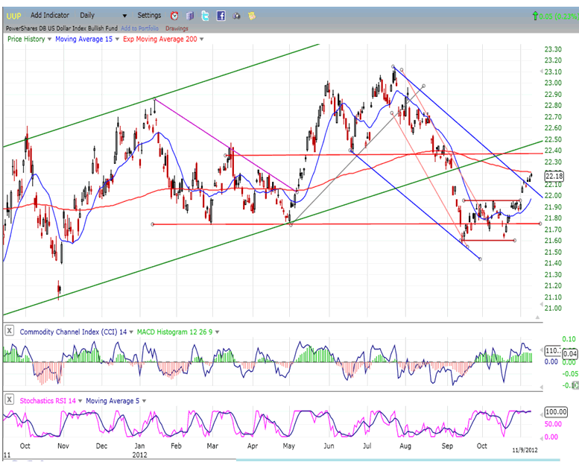This screenshot has height=465, width=579.
Task: Open Stochastics RSI 14 settings arrow
Action: [x=80, y=401]
